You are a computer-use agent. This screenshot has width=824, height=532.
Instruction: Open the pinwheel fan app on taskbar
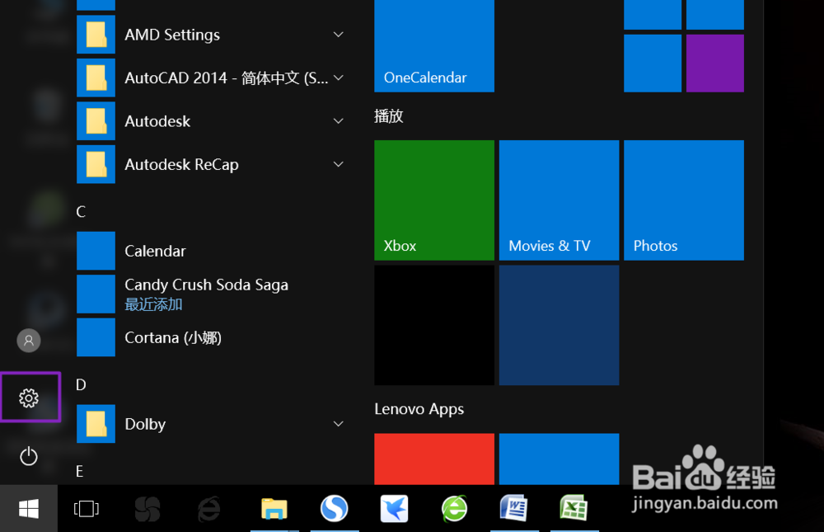coord(147,509)
